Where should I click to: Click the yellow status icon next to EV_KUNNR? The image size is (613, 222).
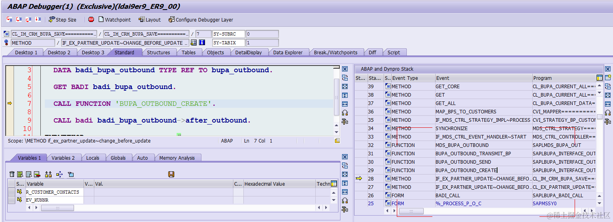click(x=19, y=200)
